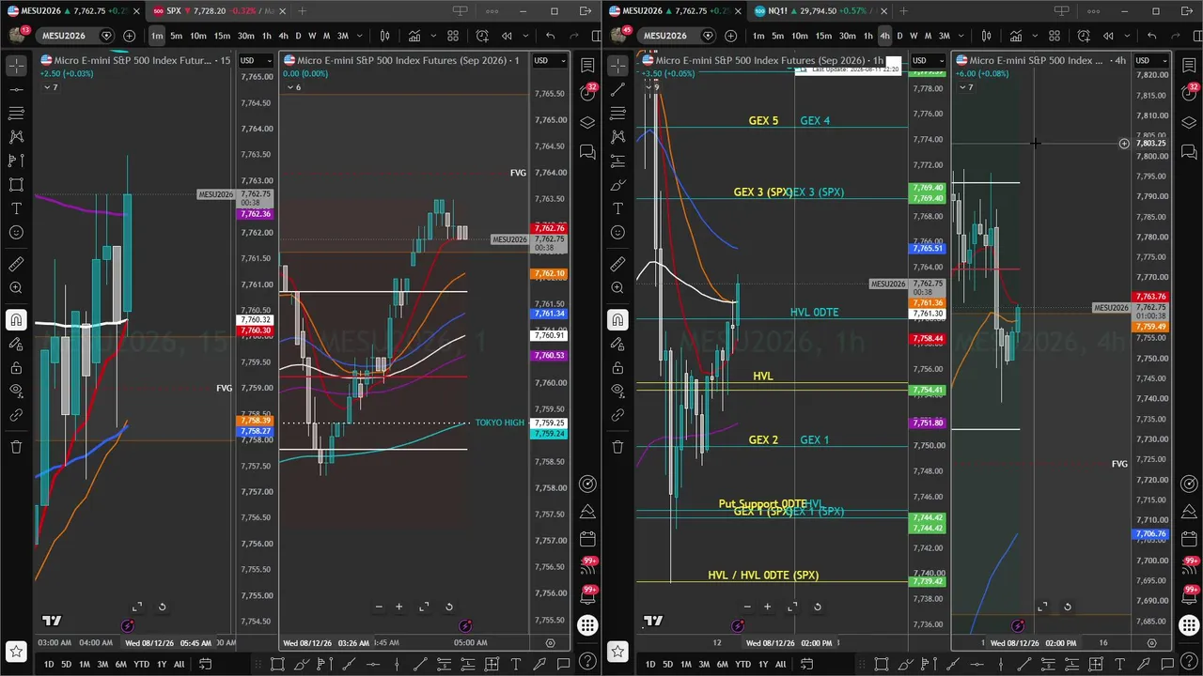Open watchlist panel in left window right sidebar

pyautogui.click(x=587, y=66)
